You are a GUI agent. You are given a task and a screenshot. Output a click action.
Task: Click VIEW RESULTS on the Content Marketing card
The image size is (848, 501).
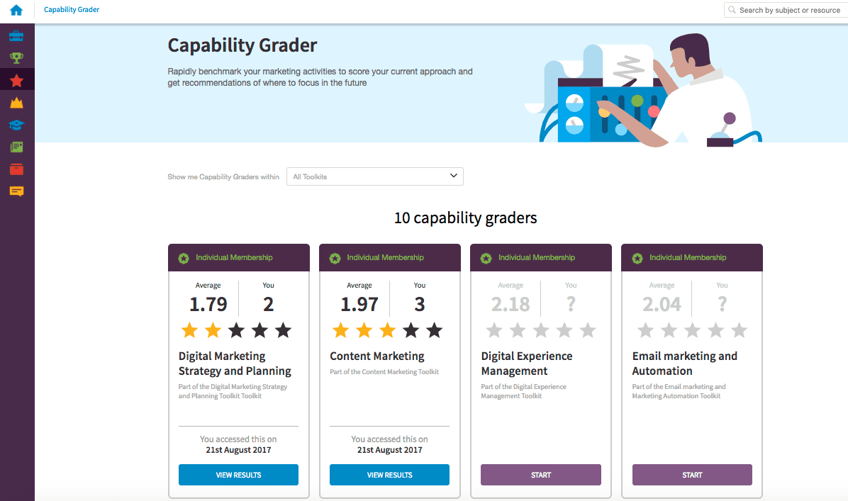coord(389,475)
